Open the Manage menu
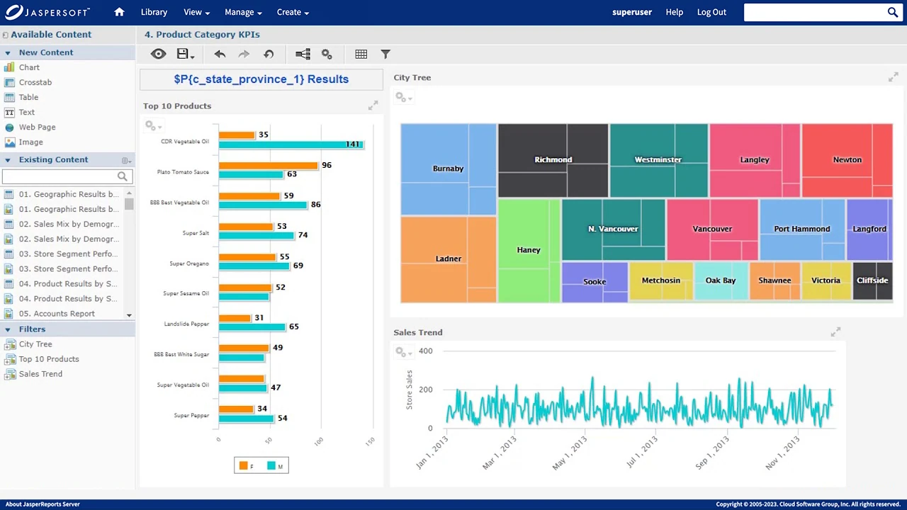The height and width of the screenshot is (510, 907). pos(243,12)
